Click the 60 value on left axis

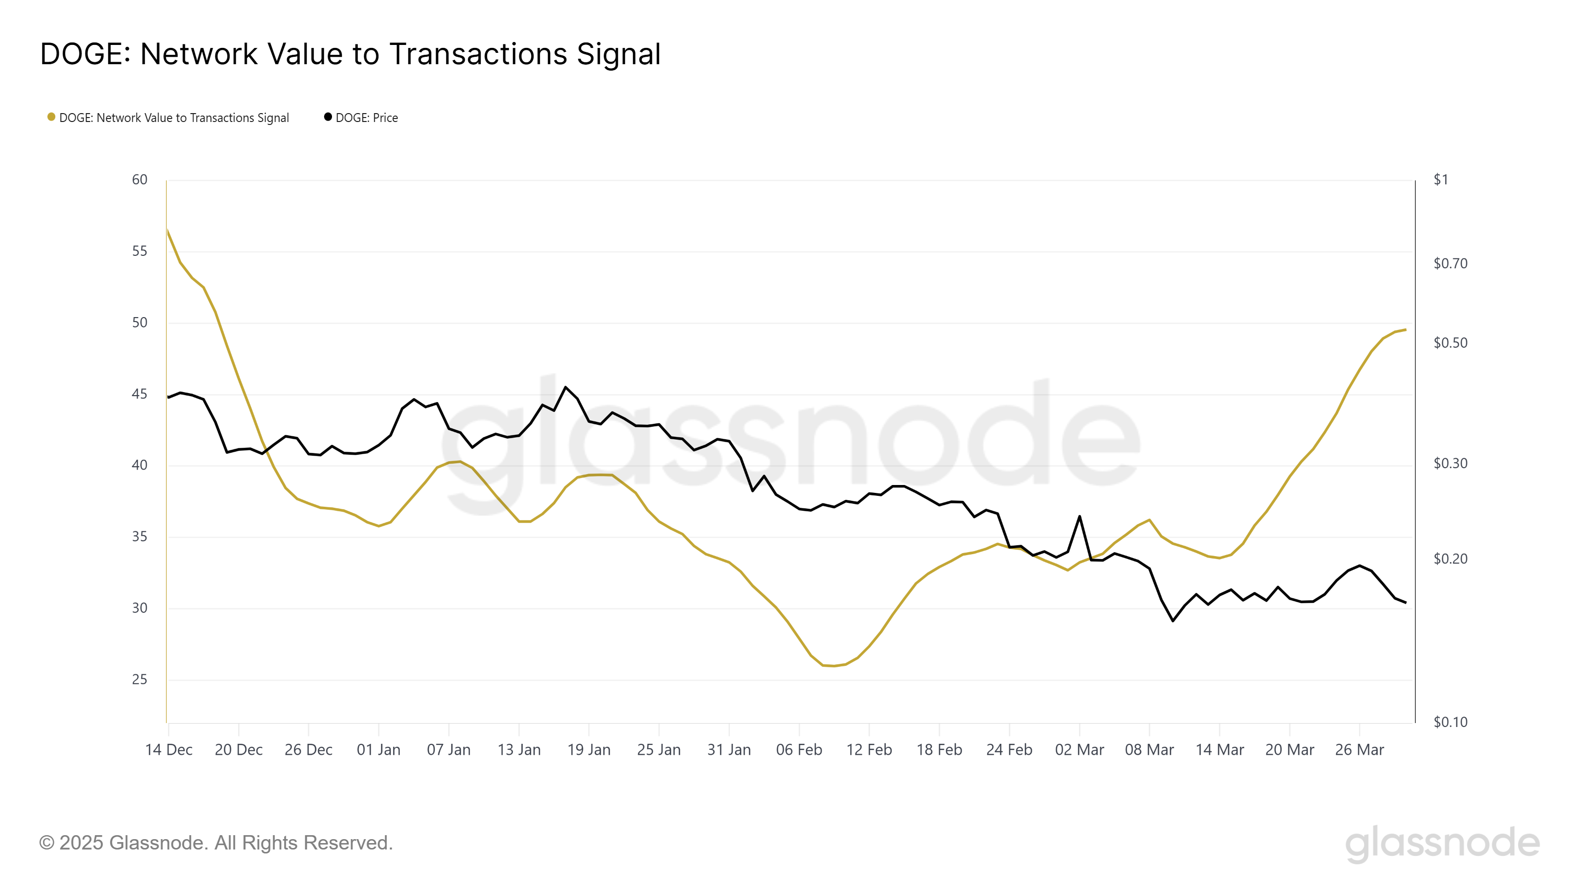[x=140, y=180]
